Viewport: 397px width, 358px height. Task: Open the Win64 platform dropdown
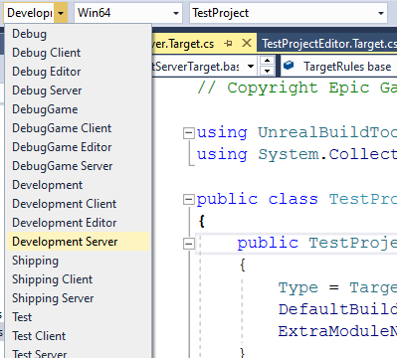128,13
